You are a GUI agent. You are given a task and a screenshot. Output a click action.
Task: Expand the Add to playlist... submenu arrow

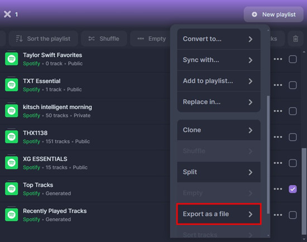coord(251,81)
